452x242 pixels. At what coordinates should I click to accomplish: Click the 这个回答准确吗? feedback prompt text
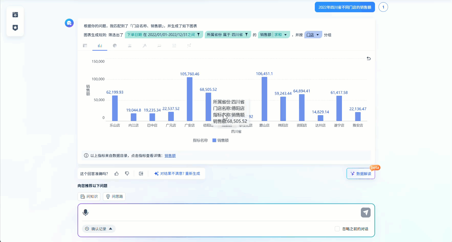(94, 174)
